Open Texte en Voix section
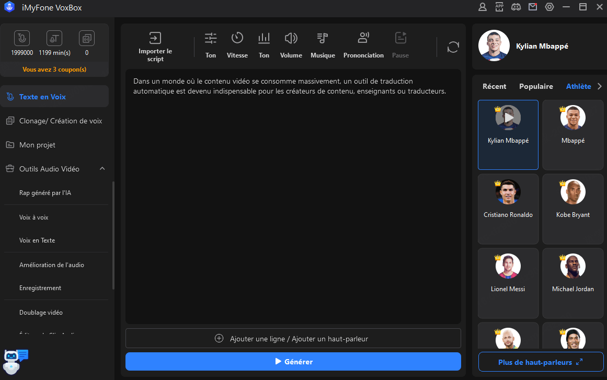The image size is (607, 380). (54, 96)
